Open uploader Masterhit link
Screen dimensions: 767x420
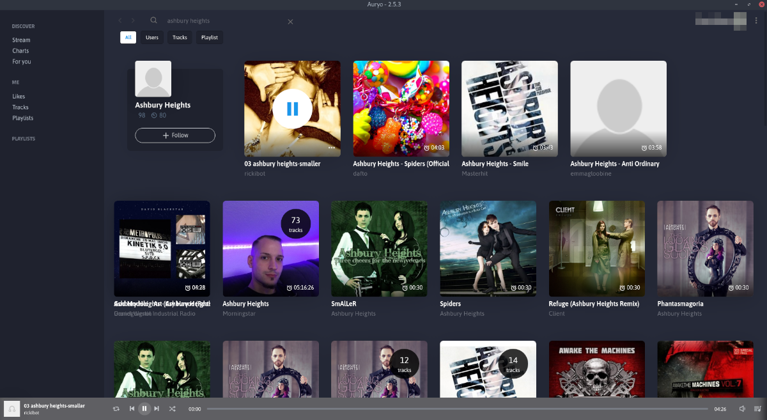(x=475, y=174)
